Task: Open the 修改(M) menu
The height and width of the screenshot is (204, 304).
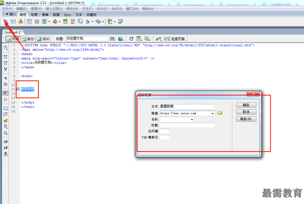Action: click(72, 9)
